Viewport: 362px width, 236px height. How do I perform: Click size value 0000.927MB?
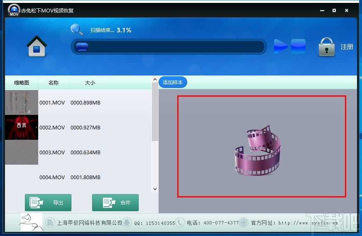[x=86, y=128]
